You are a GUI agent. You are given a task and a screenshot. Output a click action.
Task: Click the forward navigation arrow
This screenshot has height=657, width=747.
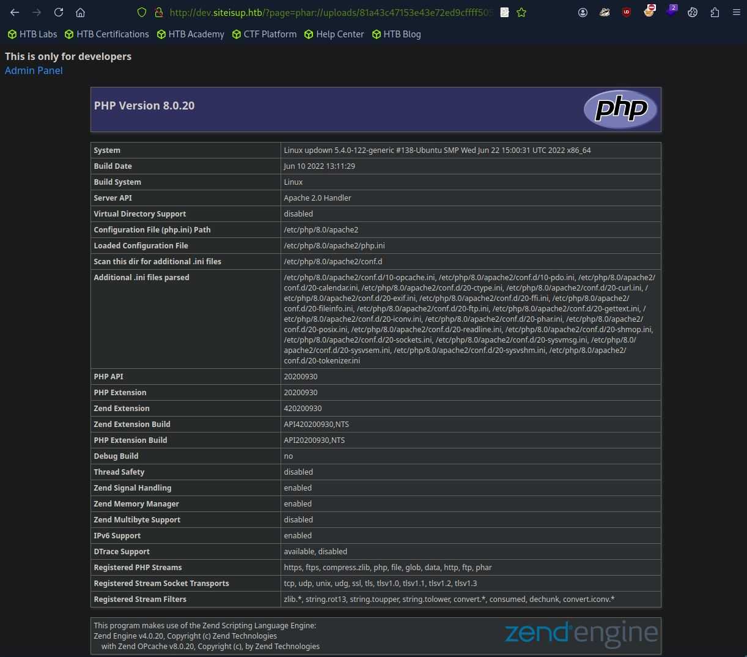click(37, 12)
